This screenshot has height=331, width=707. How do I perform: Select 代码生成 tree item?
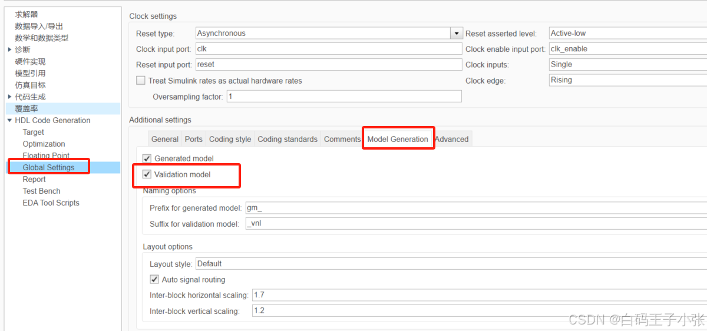(30, 97)
